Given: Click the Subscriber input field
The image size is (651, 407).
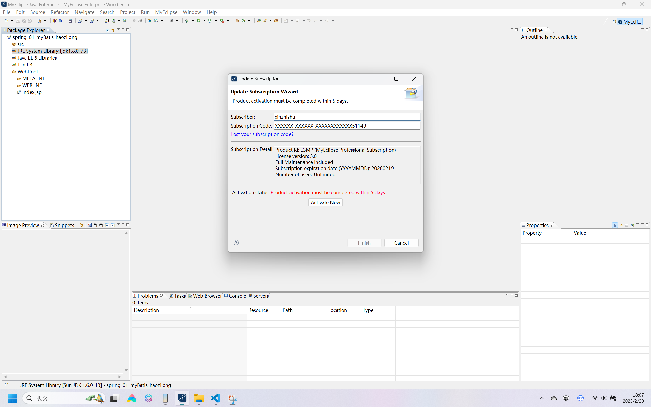Looking at the screenshot, I should [347, 117].
